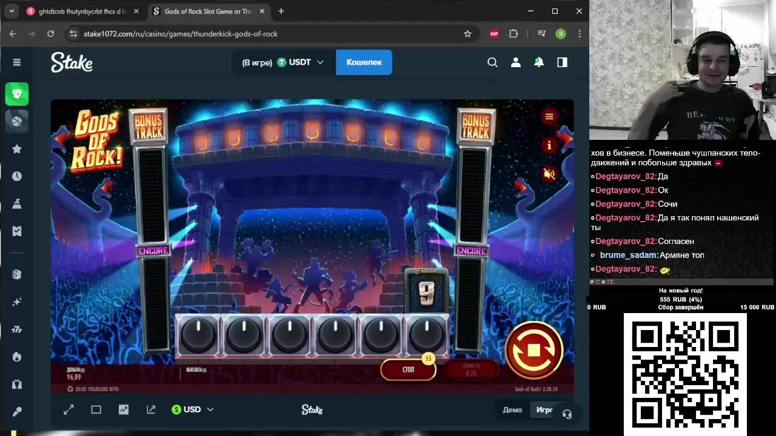Viewport: 776px width, 436px height.
Task: Enable theatre mode below the game
Action: tap(96, 410)
